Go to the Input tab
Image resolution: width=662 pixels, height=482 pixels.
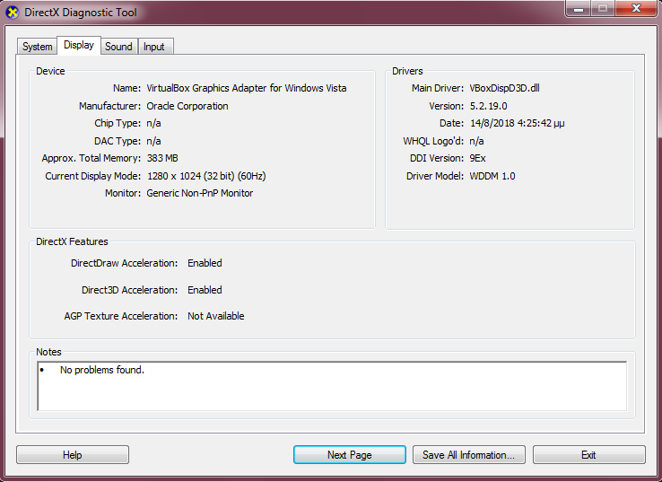(x=154, y=47)
